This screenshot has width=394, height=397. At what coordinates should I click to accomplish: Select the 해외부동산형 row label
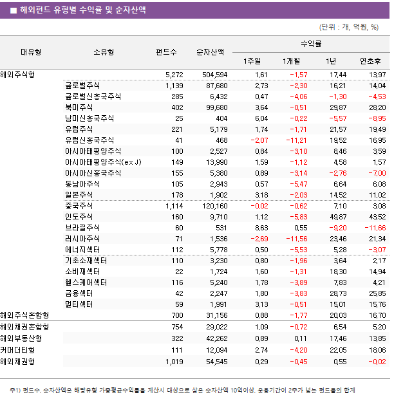(x=21, y=338)
